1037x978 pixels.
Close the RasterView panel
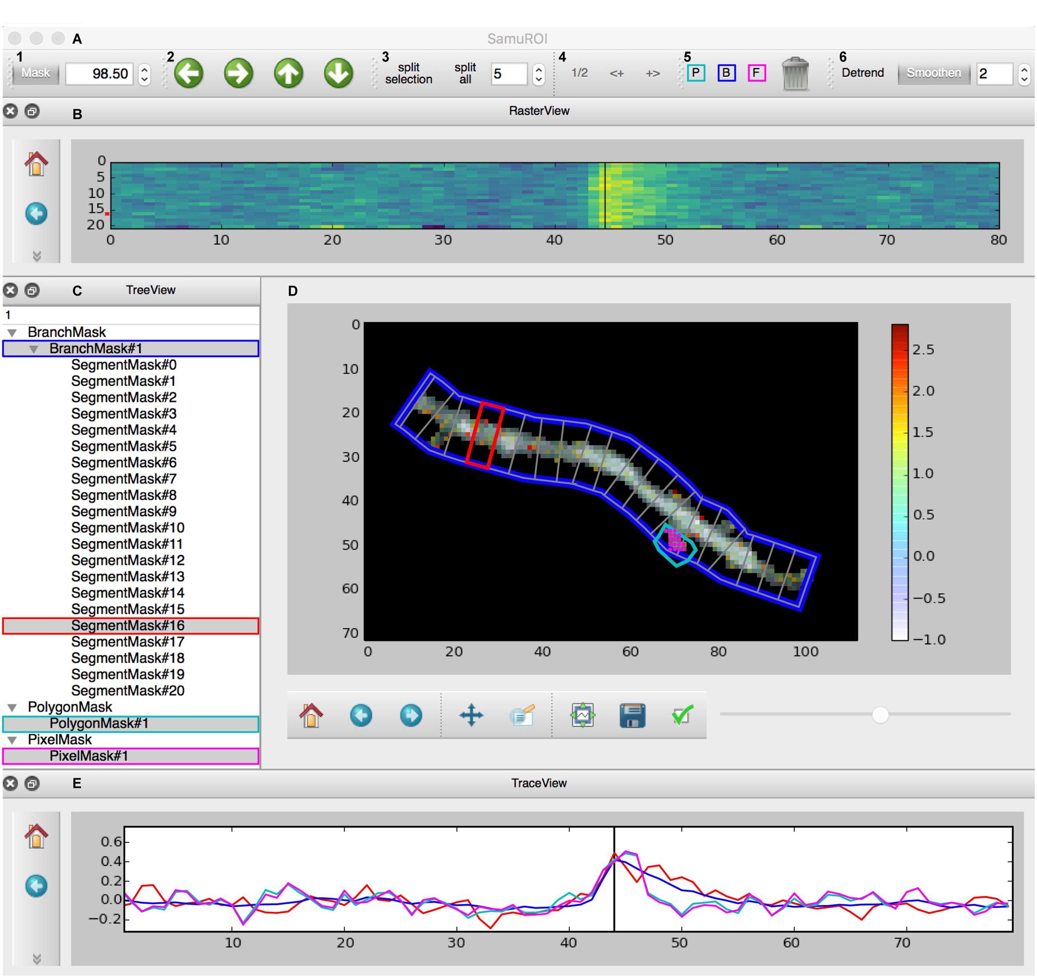point(10,111)
